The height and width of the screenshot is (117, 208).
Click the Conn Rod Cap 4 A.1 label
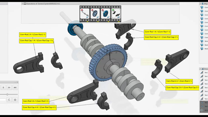coord(39,107)
